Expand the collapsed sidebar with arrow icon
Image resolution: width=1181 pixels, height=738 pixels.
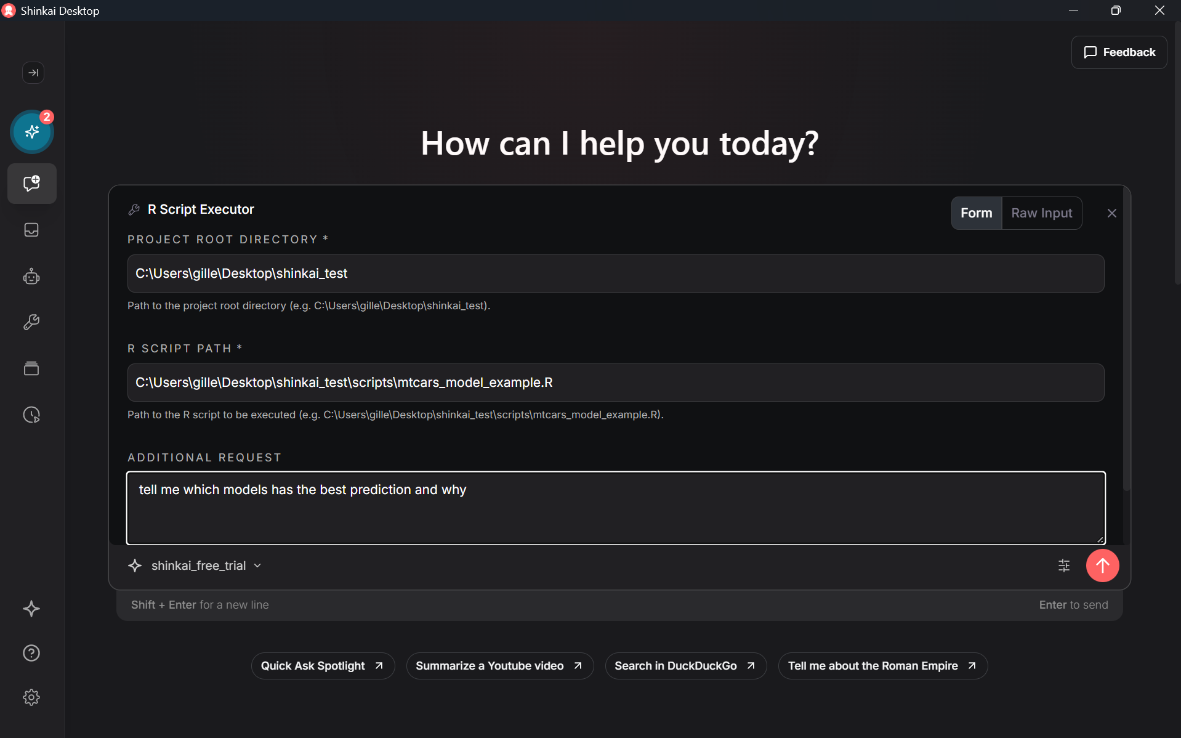pos(33,73)
